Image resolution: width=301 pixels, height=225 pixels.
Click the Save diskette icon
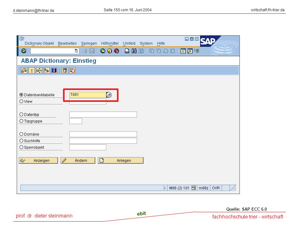tap(92, 51)
